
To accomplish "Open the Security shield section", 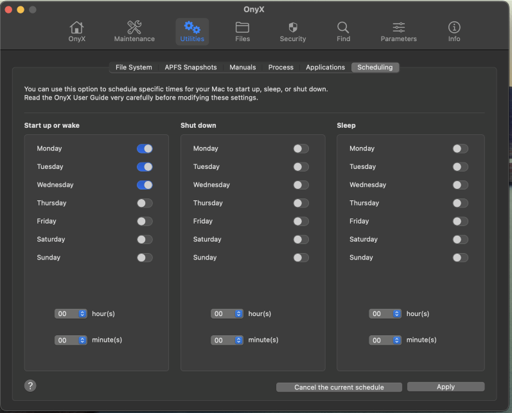I will click(292, 31).
